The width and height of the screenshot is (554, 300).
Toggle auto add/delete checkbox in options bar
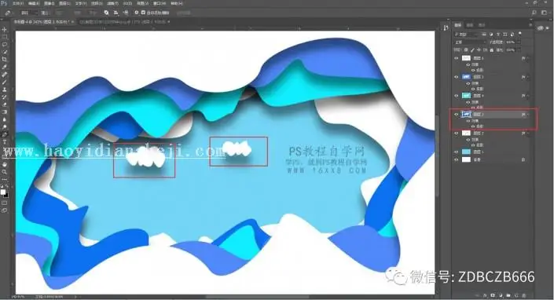click(143, 13)
